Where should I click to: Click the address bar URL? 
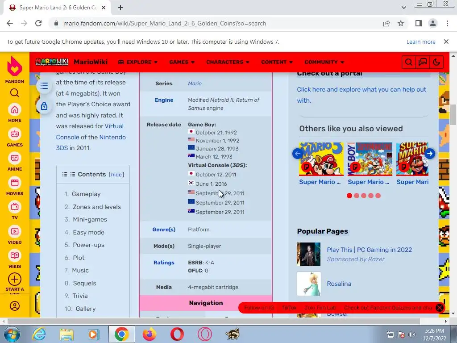164,23
